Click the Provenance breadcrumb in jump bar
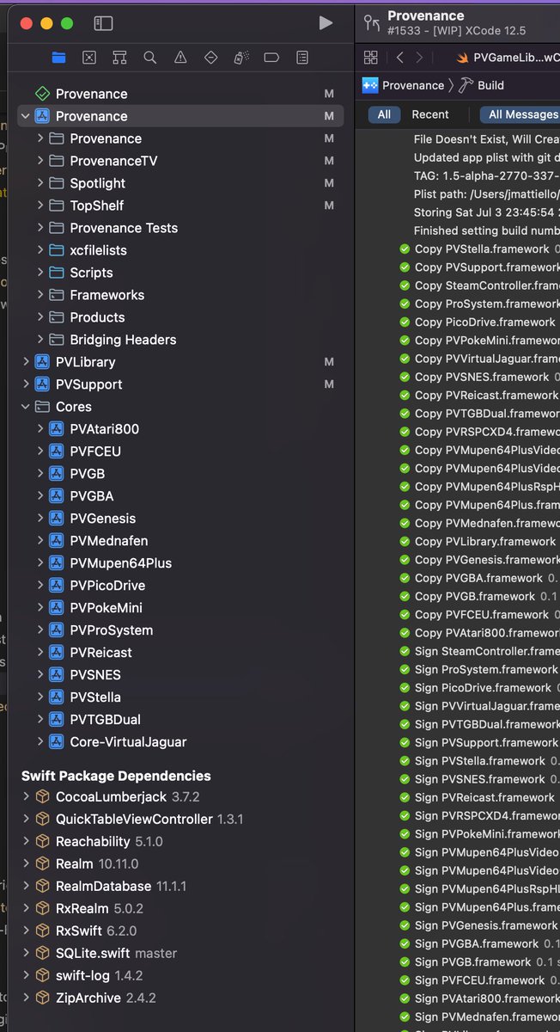This screenshot has width=560, height=1032. pos(404,85)
